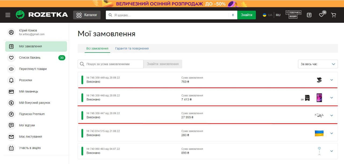Open the hamburger main menu
The height and width of the screenshot is (164, 344).
coord(8,15)
